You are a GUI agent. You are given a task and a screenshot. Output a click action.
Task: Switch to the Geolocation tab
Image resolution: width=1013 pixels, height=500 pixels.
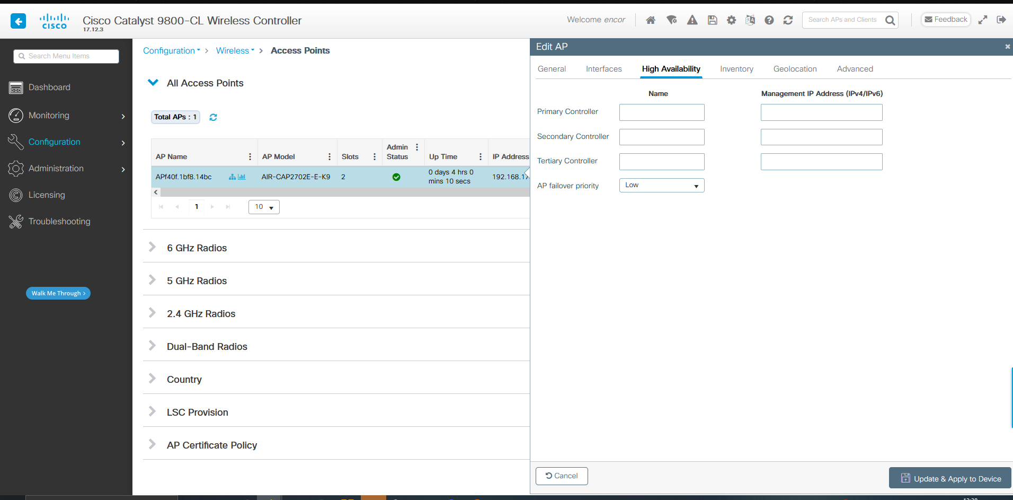[795, 69]
